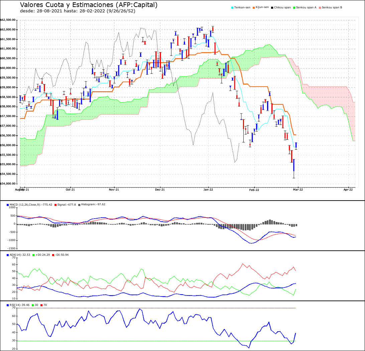Click the Apr-22 date axis label
Image resolution: width=365 pixels, height=351 pixels.
click(348, 190)
